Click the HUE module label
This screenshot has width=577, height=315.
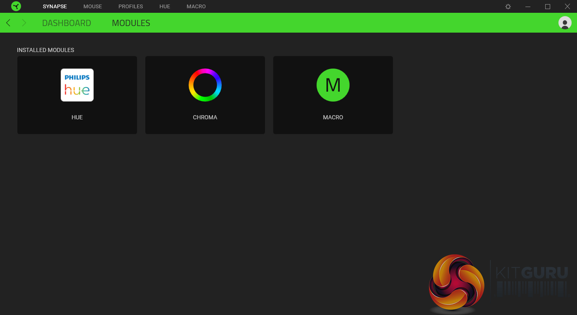(x=77, y=117)
